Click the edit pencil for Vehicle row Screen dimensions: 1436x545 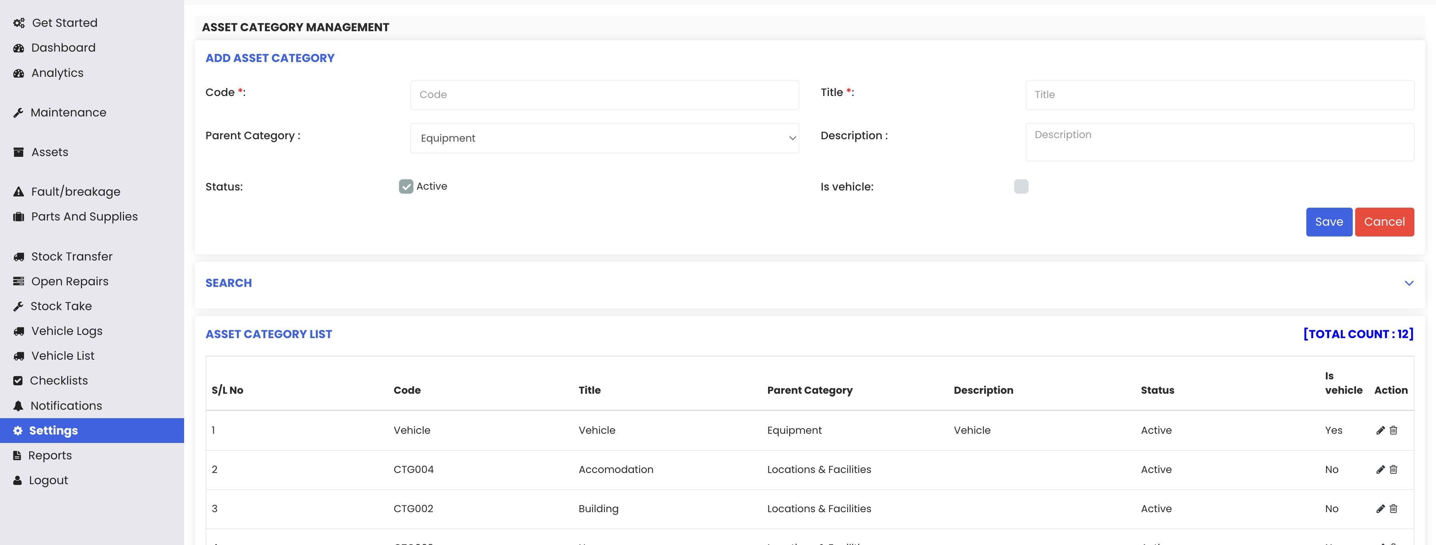[1380, 430]
